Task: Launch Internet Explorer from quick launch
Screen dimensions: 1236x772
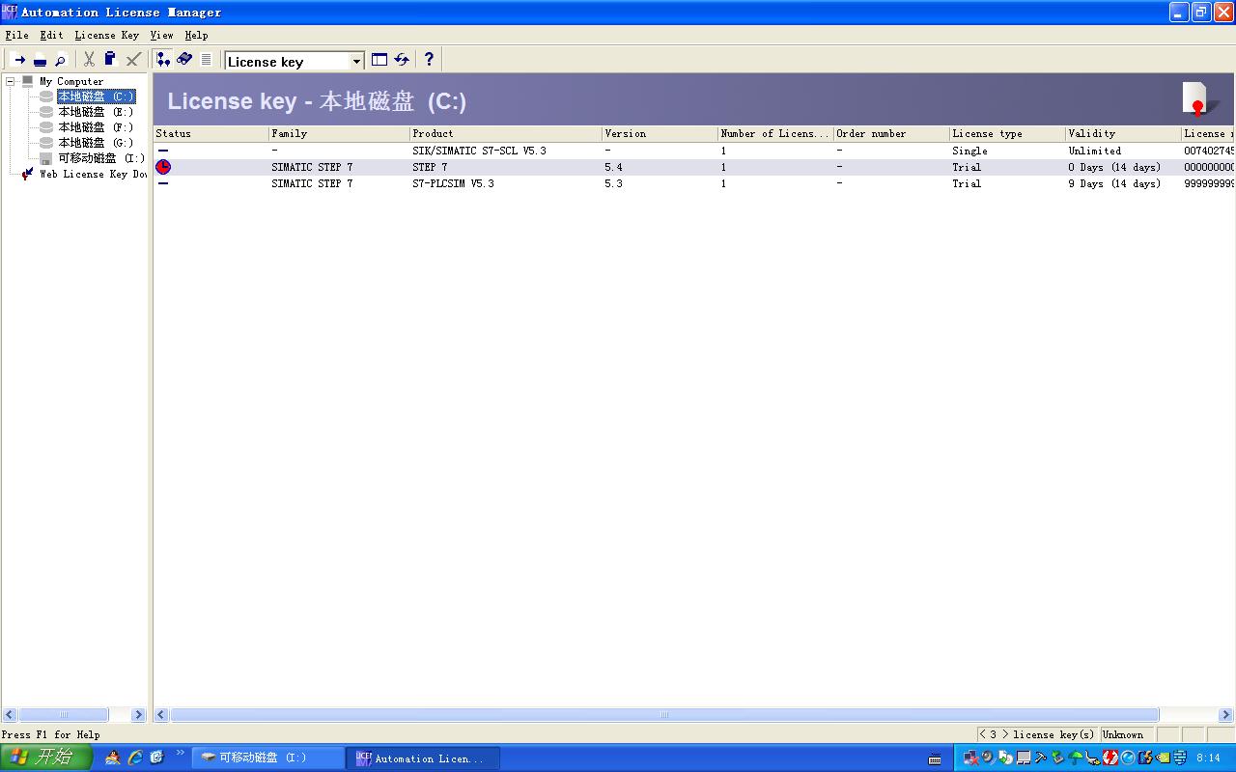Action: 135,758
